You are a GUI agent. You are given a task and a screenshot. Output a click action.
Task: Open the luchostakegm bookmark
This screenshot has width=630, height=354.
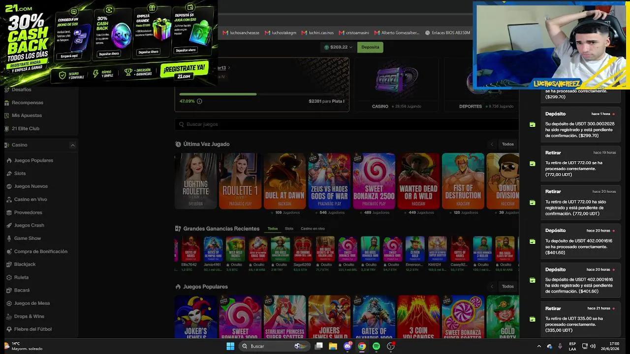point(281,33)
